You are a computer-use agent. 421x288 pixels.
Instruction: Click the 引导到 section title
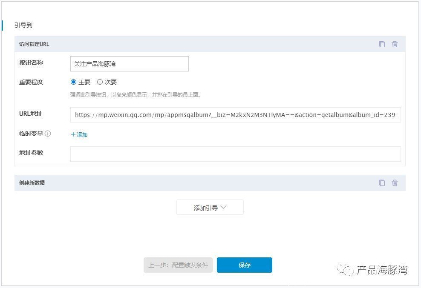click(23, 25)
